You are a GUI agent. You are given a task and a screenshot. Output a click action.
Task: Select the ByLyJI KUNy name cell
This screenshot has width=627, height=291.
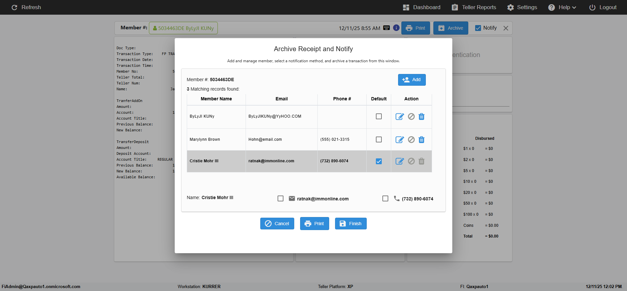(x=216, y=117)
